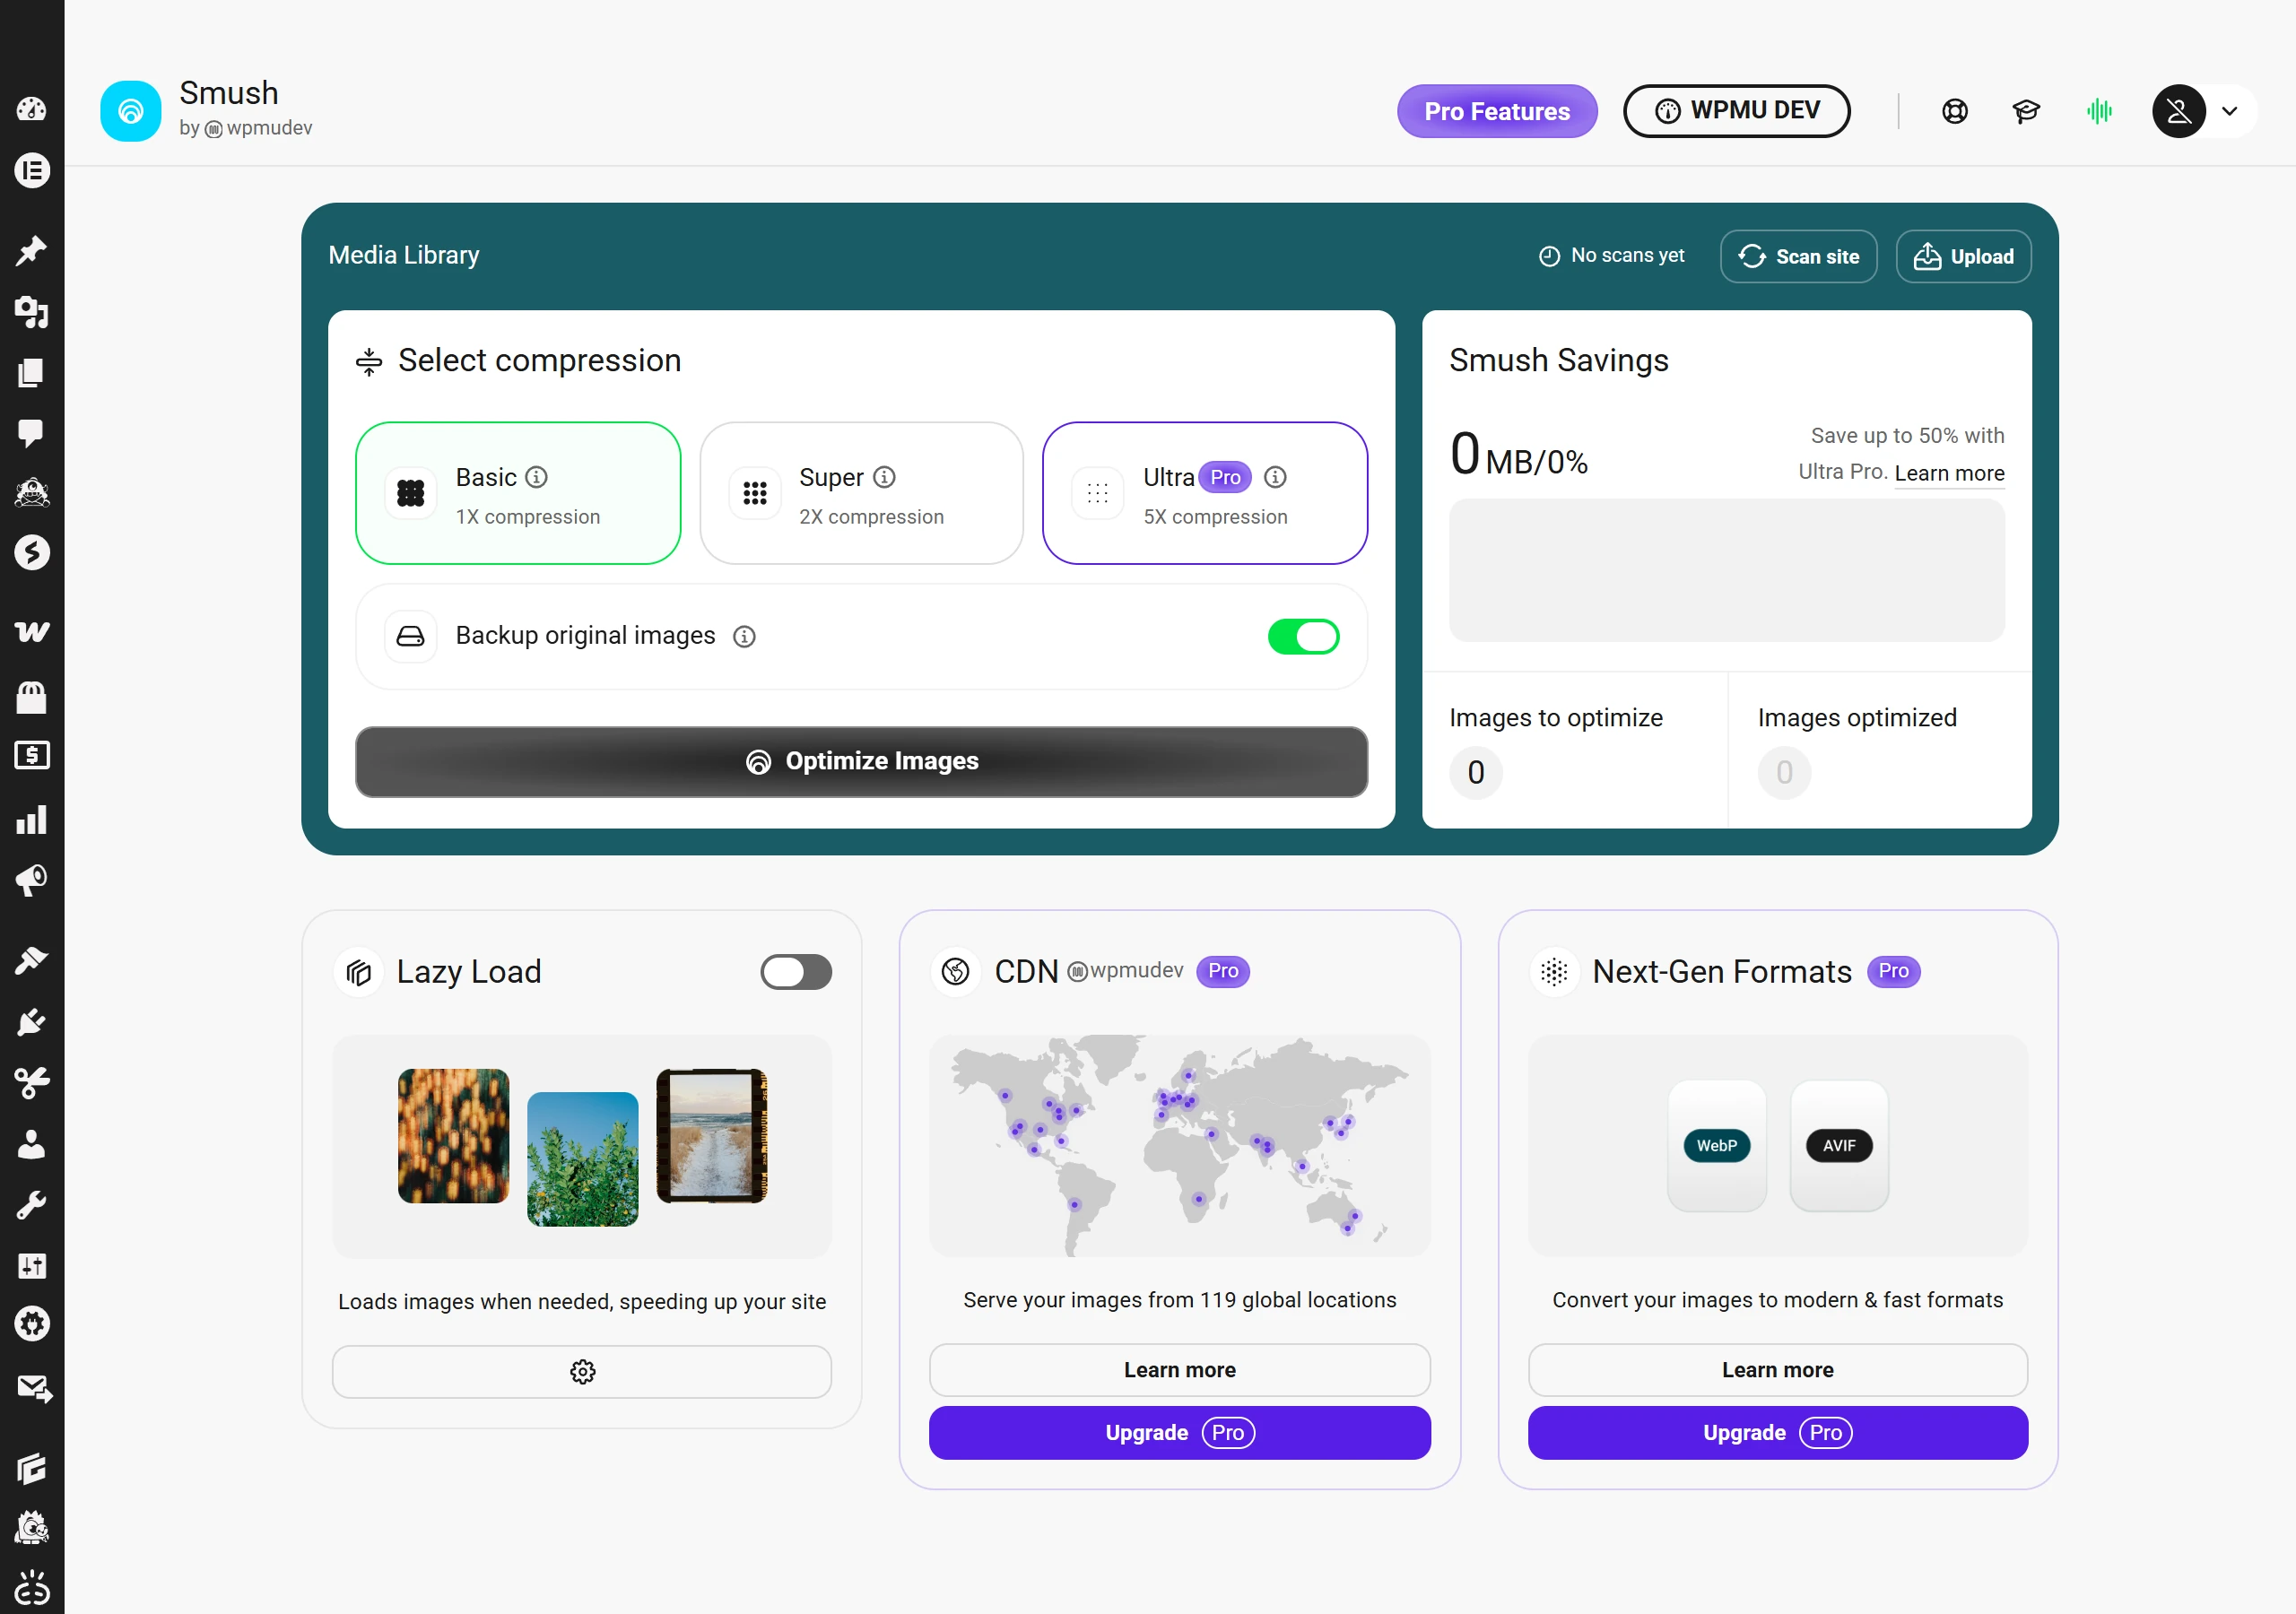Image resolution: width=2296 pixels, height=1614 pixels.
Task: Open Plugins via the plug icon
Action: tap(32, 1022)
